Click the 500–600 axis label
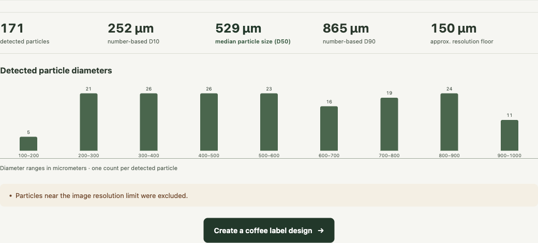 pos(269,156)
